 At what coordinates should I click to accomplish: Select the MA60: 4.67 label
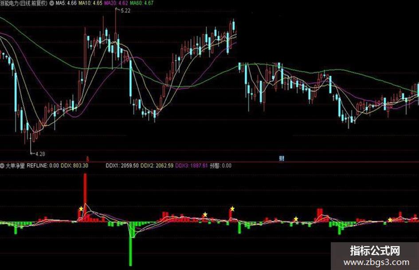point(141,3)
